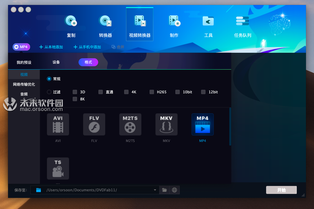Enable the 4K filter checkbox
This screenshot has width=314, height=209.
pyautogui.click(x=126, y=92)
